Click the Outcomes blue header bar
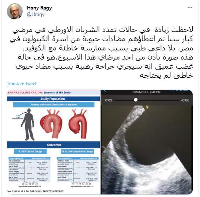Viewport: 200px width, 197px height. point(53,145)
